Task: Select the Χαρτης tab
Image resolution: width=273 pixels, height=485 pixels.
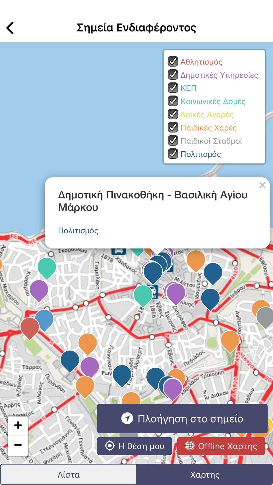Action: [205, 475]
